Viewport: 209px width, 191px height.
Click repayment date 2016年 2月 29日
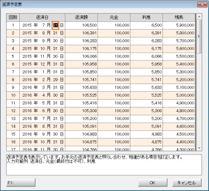coord(42,80)
